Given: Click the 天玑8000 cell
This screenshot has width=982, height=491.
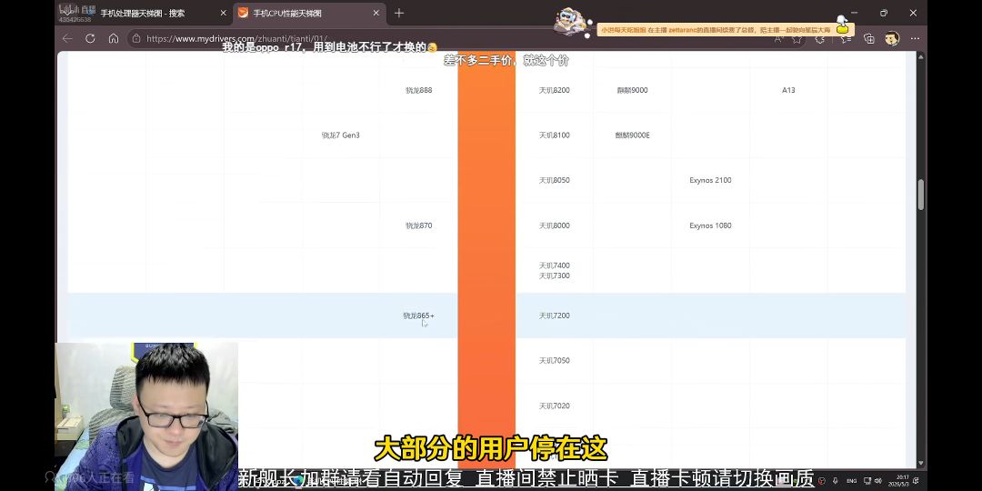Looking at the screenshot, I should click(x=555, y=225).
